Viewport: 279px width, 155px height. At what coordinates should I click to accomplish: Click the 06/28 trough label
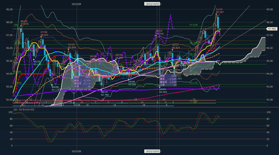[37, 63]
